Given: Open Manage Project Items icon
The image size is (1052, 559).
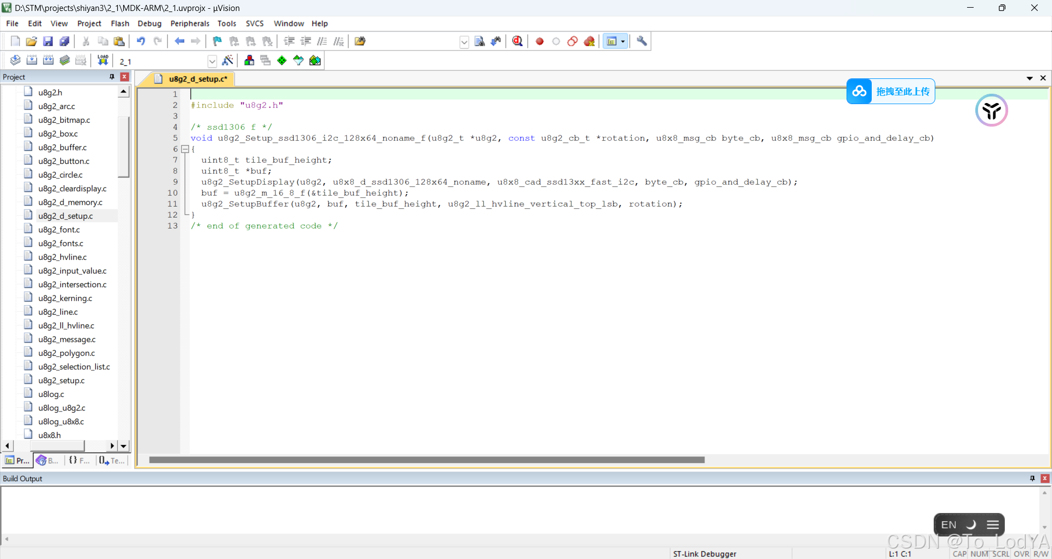Looking at the screenshot, I should click(x=249, y=60).
